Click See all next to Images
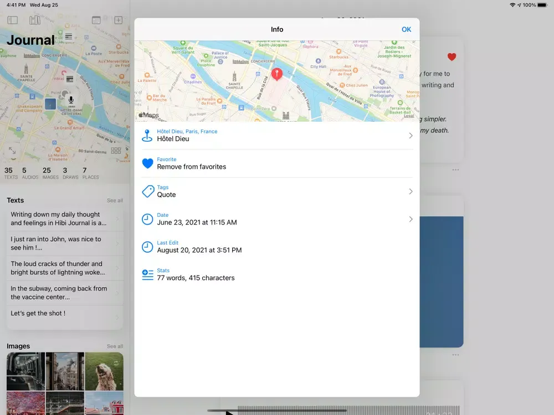554x415 pixels. pos(115,346)
